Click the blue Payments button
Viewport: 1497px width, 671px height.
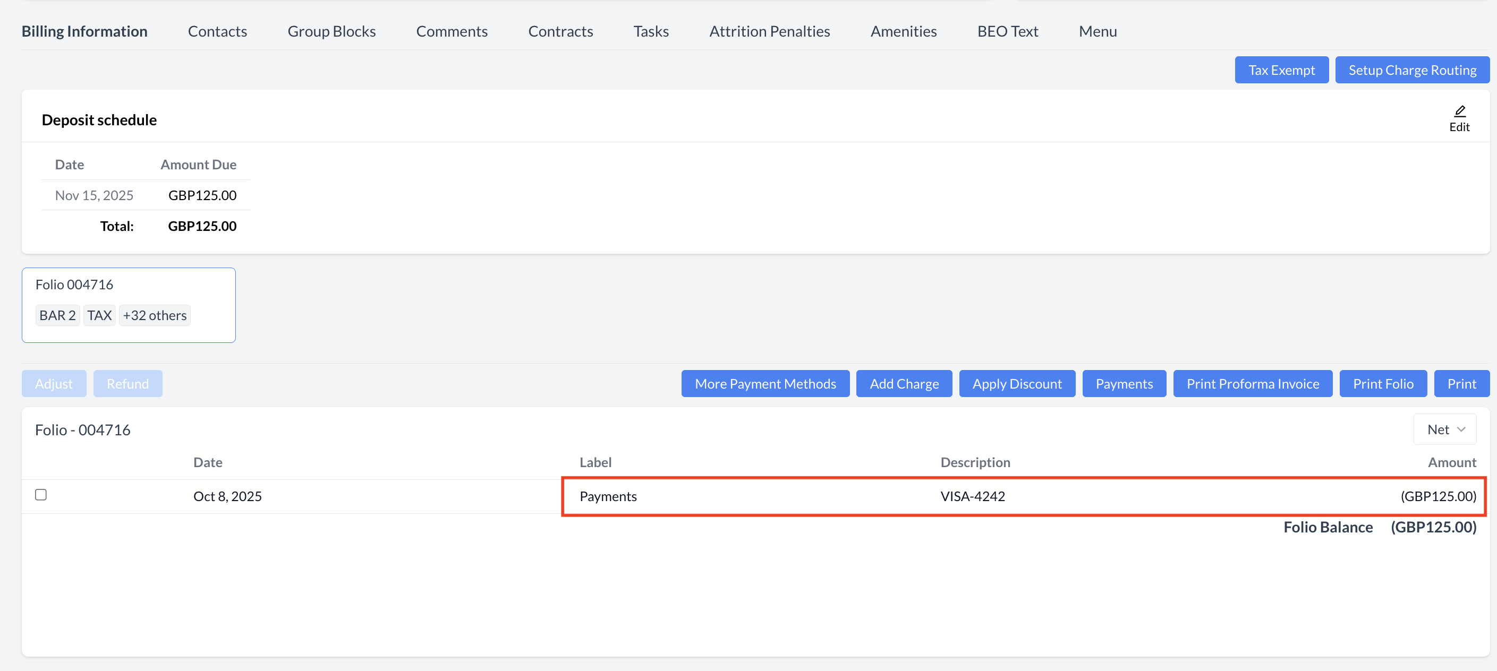(x=1124, y=383)
